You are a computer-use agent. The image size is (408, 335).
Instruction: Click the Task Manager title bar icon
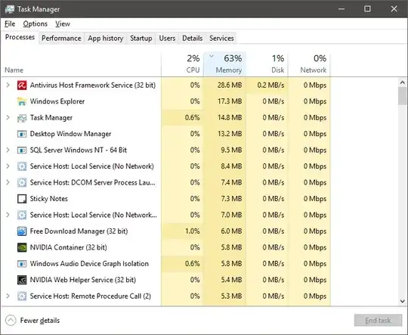pos(10,9)
